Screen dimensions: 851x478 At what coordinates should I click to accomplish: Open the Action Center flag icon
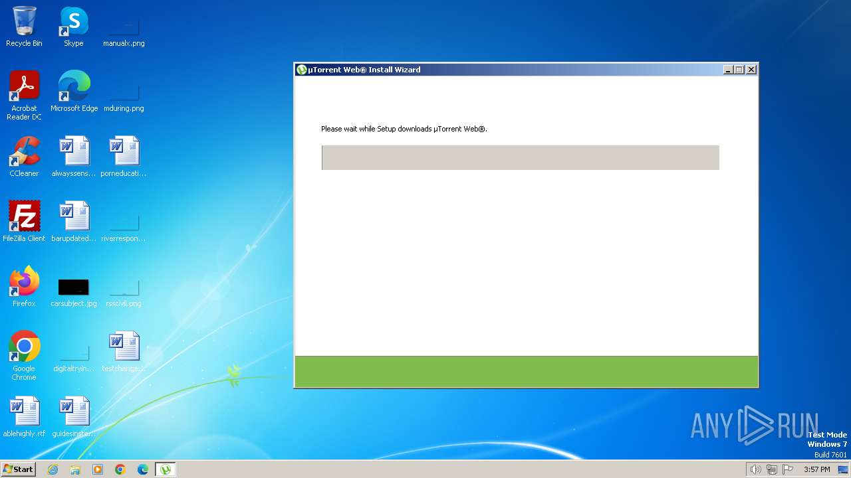pyautogui.click(x=788, y=469)
